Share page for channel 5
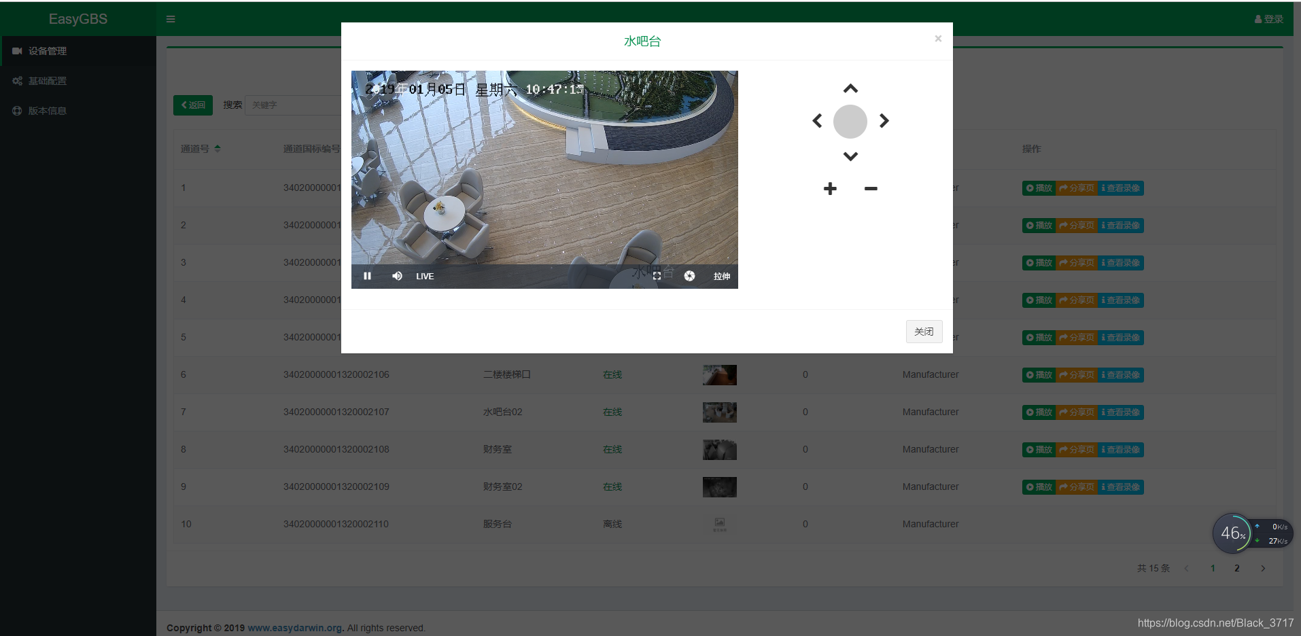 [x=1077, y=338]
